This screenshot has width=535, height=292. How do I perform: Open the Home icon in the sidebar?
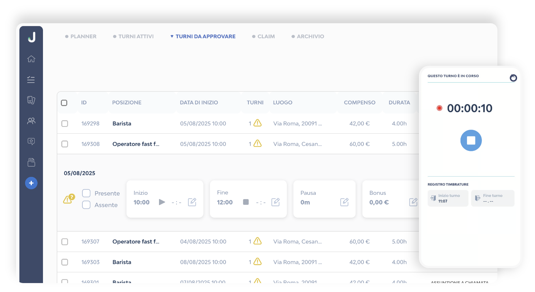coord(31,59)
